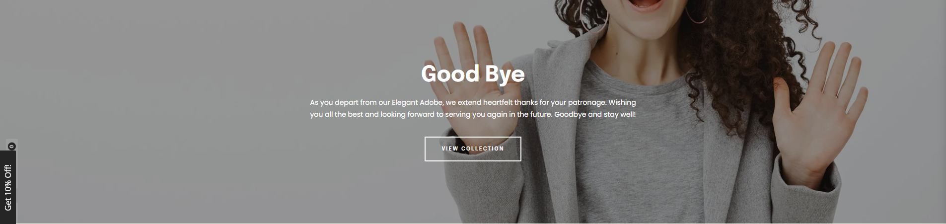Click the paragraph line ending 'stay well!'
This screenshot has width=946, height=224.
(473, 114)
